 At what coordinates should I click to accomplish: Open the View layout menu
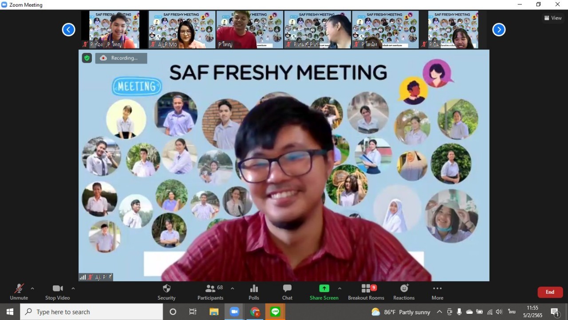553,18
